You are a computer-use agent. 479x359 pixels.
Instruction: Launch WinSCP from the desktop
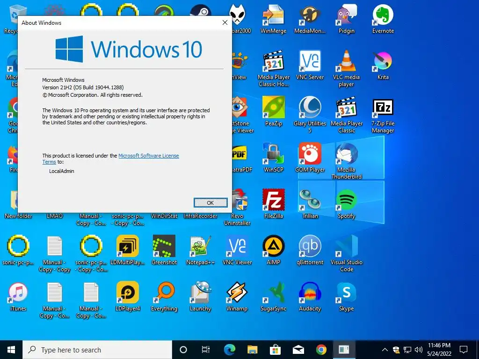pyautogui.click(x=273, y=158)
